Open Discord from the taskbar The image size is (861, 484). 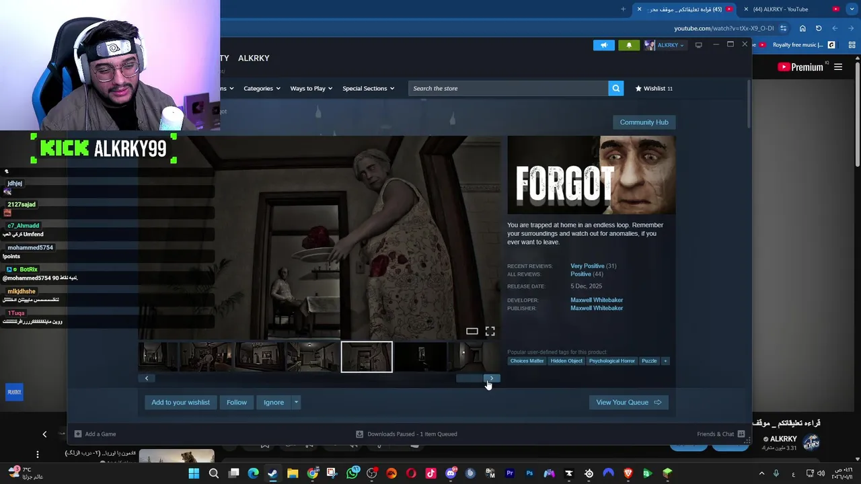[451, 473]
